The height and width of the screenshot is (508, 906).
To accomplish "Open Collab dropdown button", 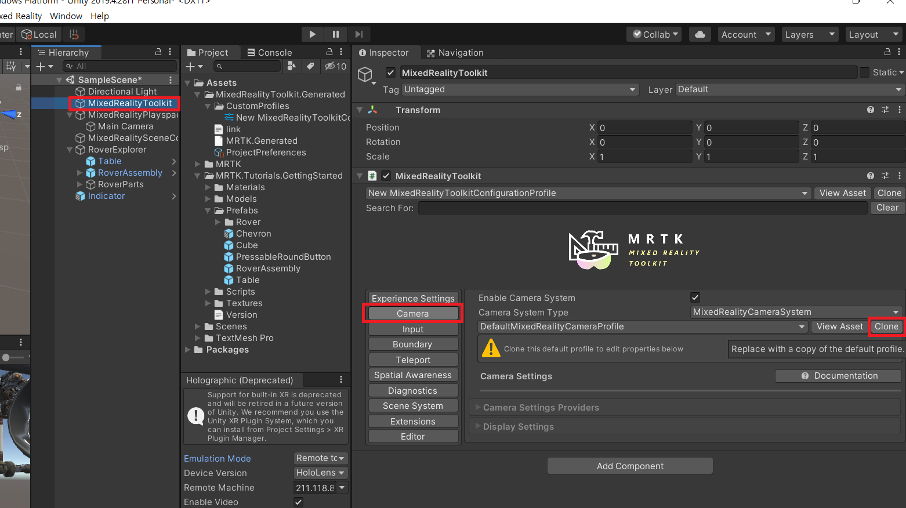I will point(654,34).
